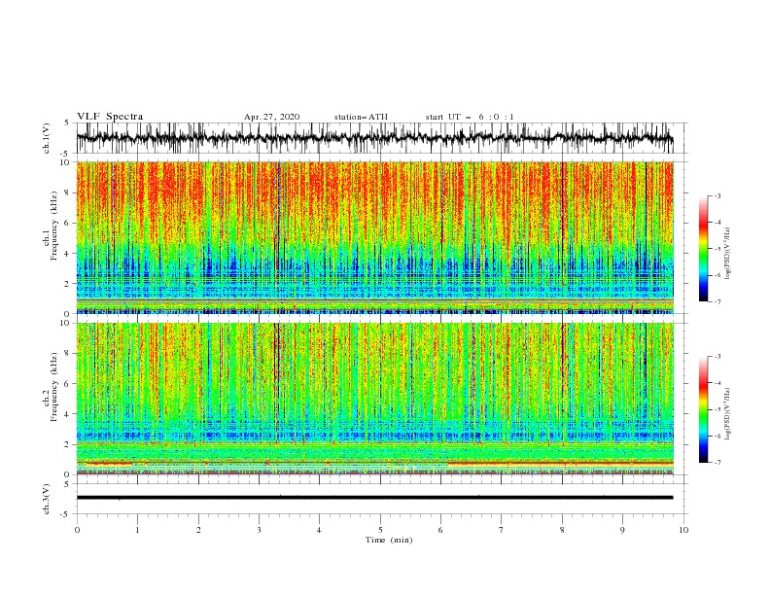
Task: Click the "station=ATH" header label
Action: [x=361, y=117]
